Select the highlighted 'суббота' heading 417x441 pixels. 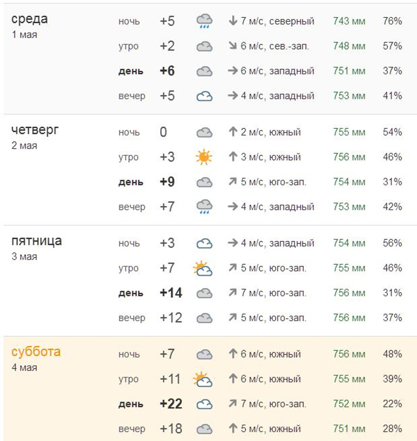(36, 352)
